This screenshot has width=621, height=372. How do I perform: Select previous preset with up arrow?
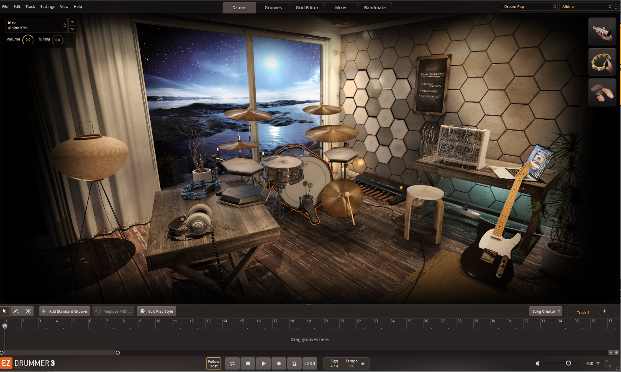pos(616,5)
